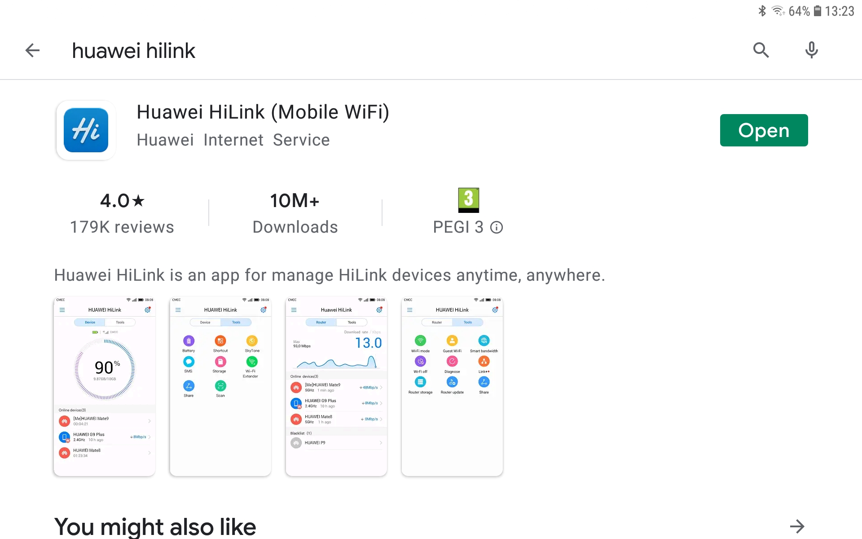Tap the 10M+ Downloads stat

(295, 213)
